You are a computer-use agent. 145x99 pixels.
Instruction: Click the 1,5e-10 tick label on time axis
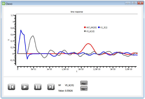65,69
